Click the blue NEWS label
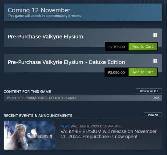Viewport: 167px width, 155px height. coord(65,126)
